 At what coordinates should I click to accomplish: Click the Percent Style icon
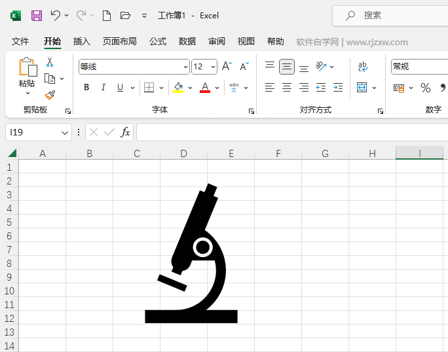(x=426, y=88)
